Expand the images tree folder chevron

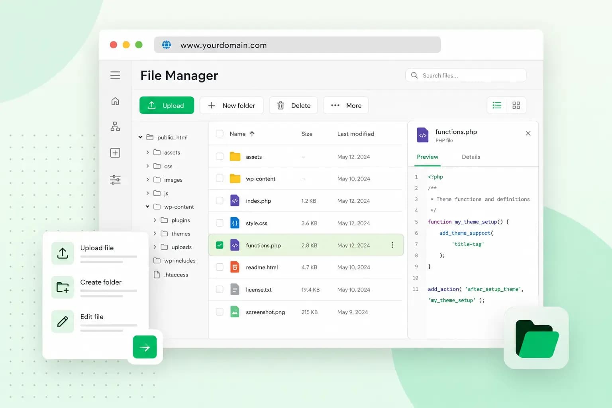pos(147,180)
